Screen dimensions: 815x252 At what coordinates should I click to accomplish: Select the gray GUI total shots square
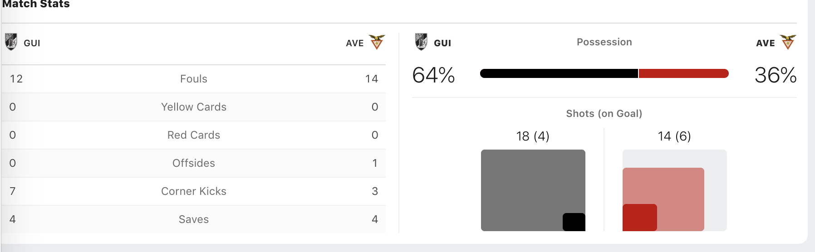pyautogui.click(x=522, y=181)
